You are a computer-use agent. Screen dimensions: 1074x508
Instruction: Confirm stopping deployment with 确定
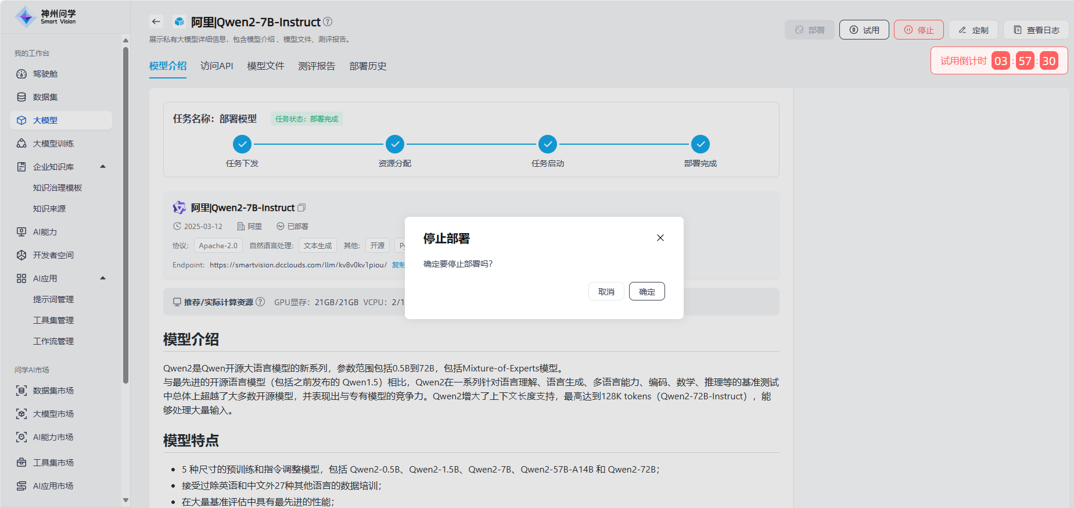[646, 292]
